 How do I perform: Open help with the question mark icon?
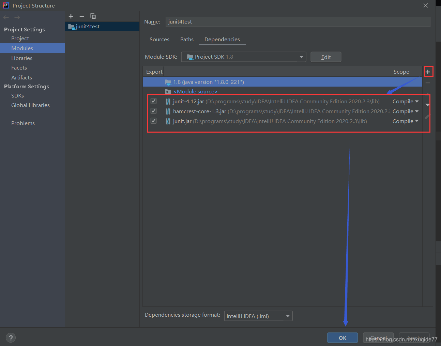(x=11, y=338)
